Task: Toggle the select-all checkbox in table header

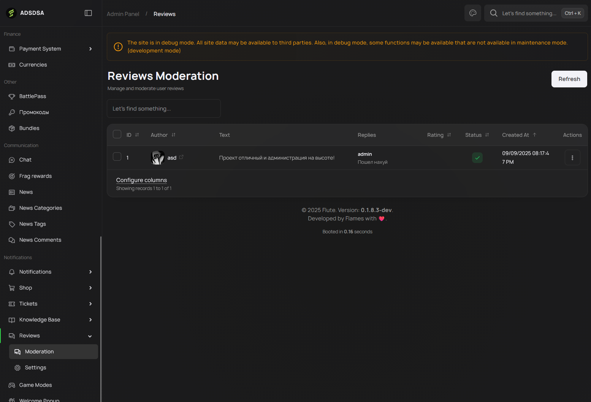Action: (x=117, y=134)
